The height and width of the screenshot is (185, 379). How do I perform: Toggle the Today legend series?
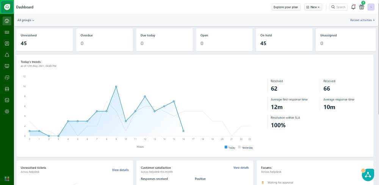pos(230,147)
